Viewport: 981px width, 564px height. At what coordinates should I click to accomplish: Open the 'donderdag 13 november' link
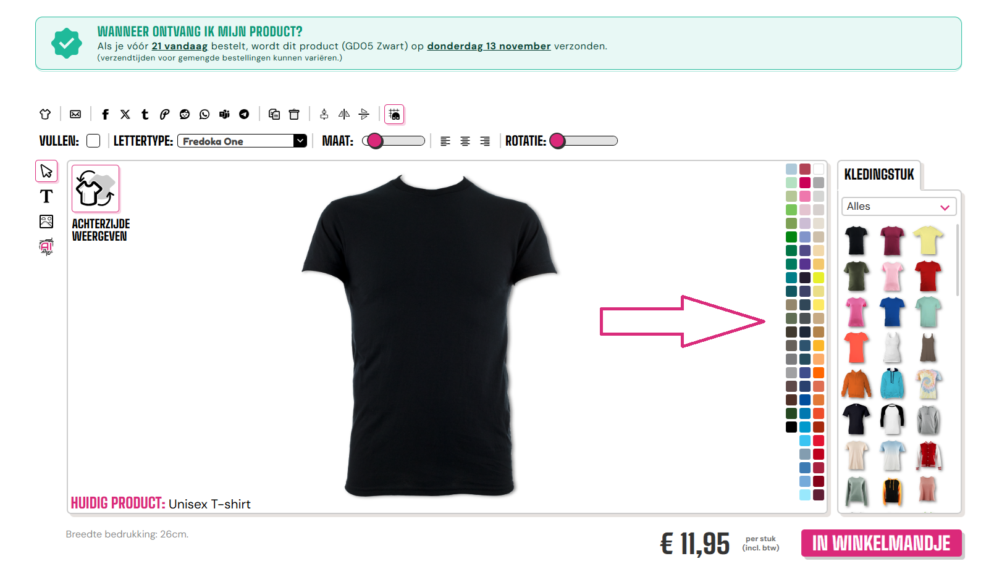tap(489, 46)
